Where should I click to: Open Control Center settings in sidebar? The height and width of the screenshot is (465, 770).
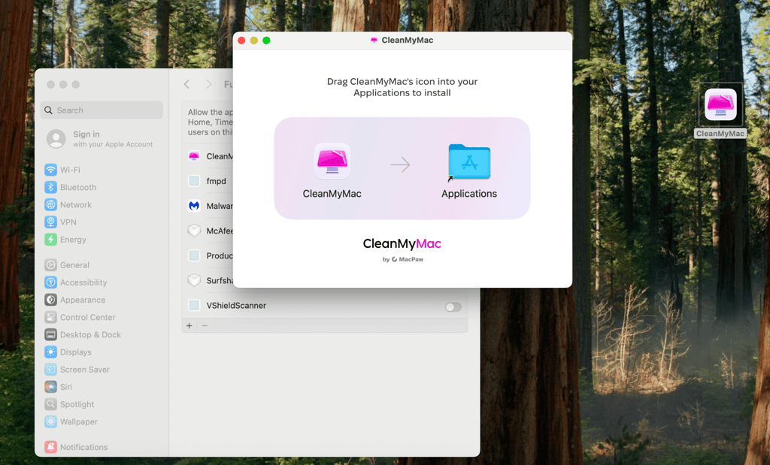80,317
